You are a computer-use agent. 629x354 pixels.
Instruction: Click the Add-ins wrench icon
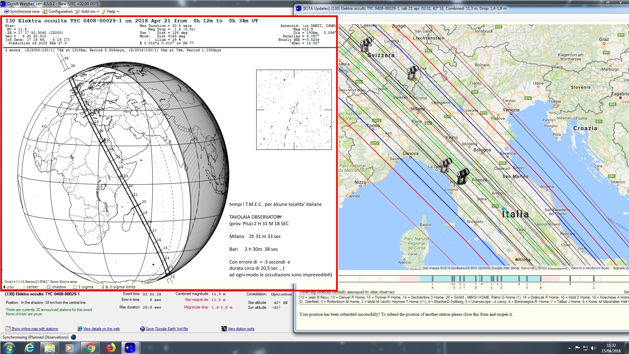coord(78,11)
